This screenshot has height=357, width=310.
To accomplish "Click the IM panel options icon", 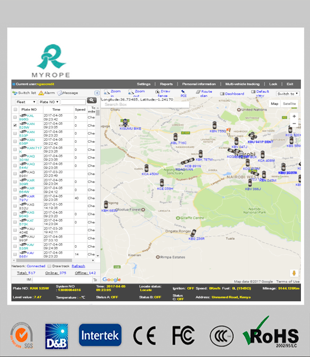I will pyautogui.click(x=95, y=279).
